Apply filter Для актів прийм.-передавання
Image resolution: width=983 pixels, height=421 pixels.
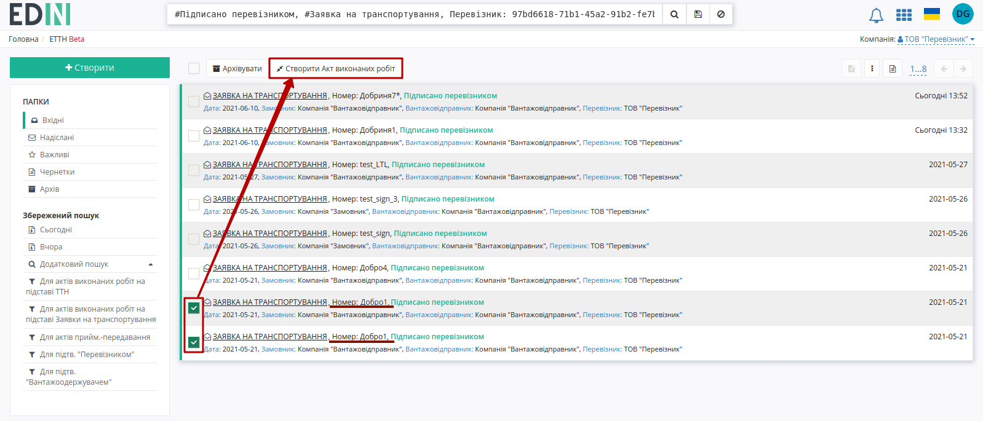coord(90,337)
